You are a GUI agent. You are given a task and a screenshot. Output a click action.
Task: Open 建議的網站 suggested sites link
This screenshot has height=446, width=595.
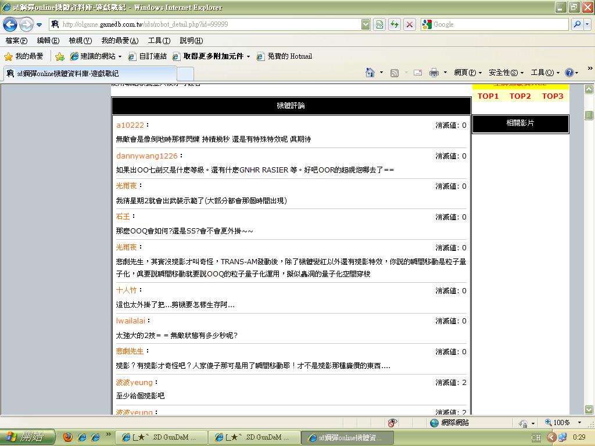(x=96, y=56)
